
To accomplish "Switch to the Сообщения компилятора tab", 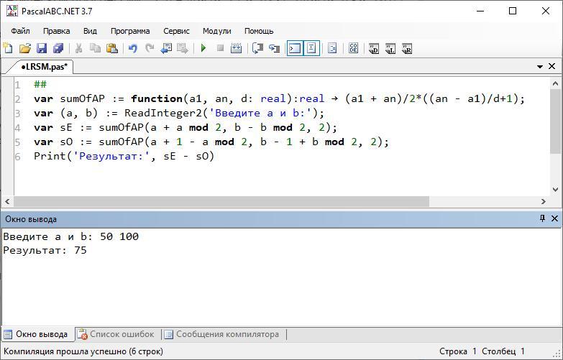I will (223, 334).
